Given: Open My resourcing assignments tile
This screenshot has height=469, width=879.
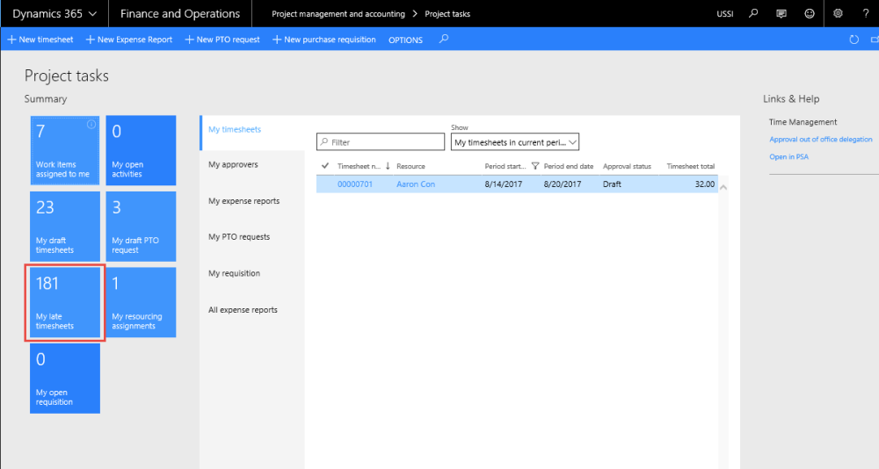Looking at the screenshot, I should (141, 303).
